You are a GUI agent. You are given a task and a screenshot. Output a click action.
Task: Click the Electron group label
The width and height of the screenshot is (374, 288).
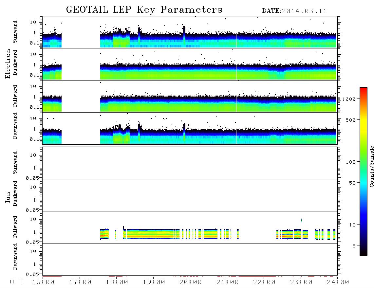point(8,64)
